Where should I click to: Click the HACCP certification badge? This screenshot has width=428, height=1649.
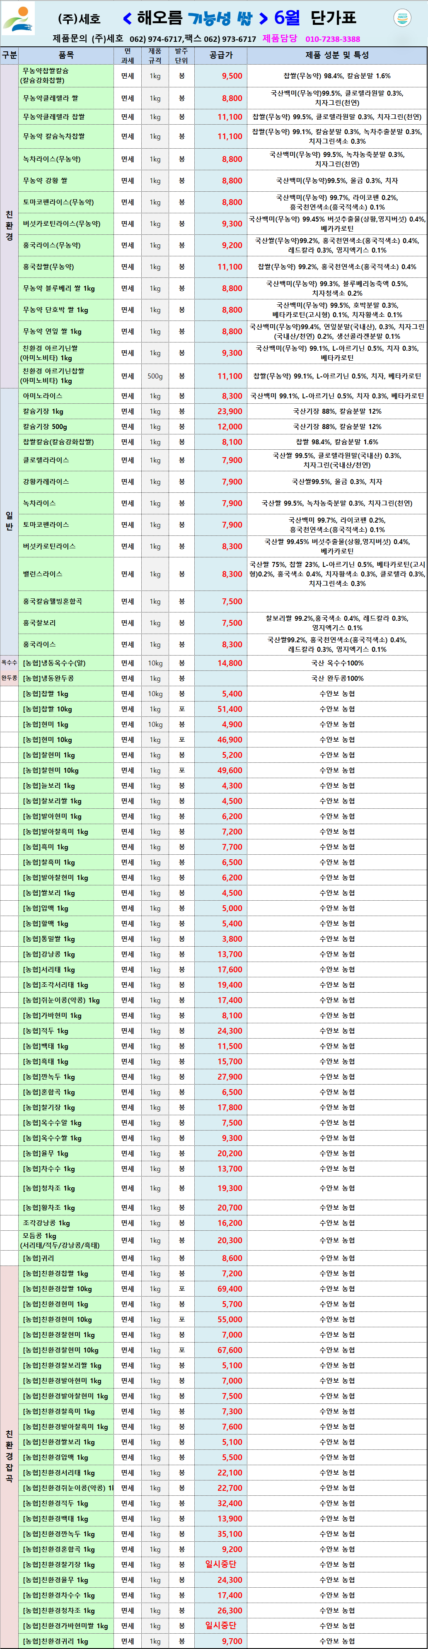[402, 18]
